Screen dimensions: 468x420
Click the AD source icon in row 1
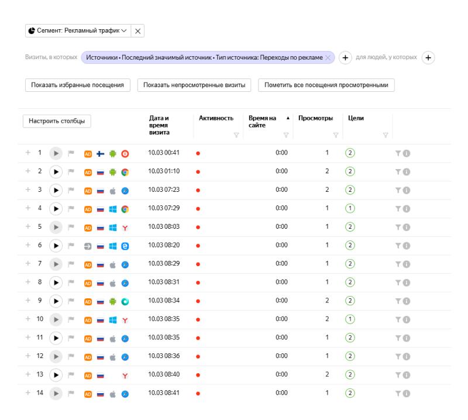88,153
